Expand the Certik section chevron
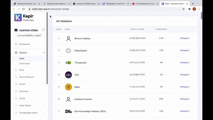 click(x=44, y=98)
